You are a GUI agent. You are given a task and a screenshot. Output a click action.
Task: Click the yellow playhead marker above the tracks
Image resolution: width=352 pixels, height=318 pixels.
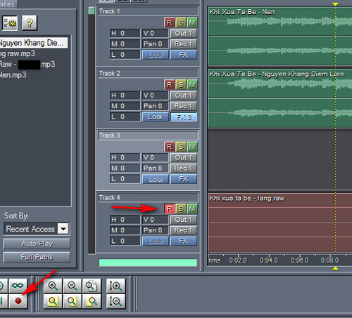pyautogui.click(x=336, y=4)
